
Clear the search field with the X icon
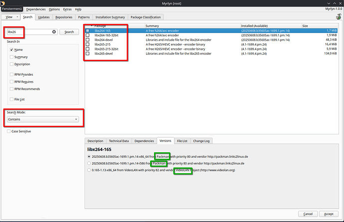point(54,32)
